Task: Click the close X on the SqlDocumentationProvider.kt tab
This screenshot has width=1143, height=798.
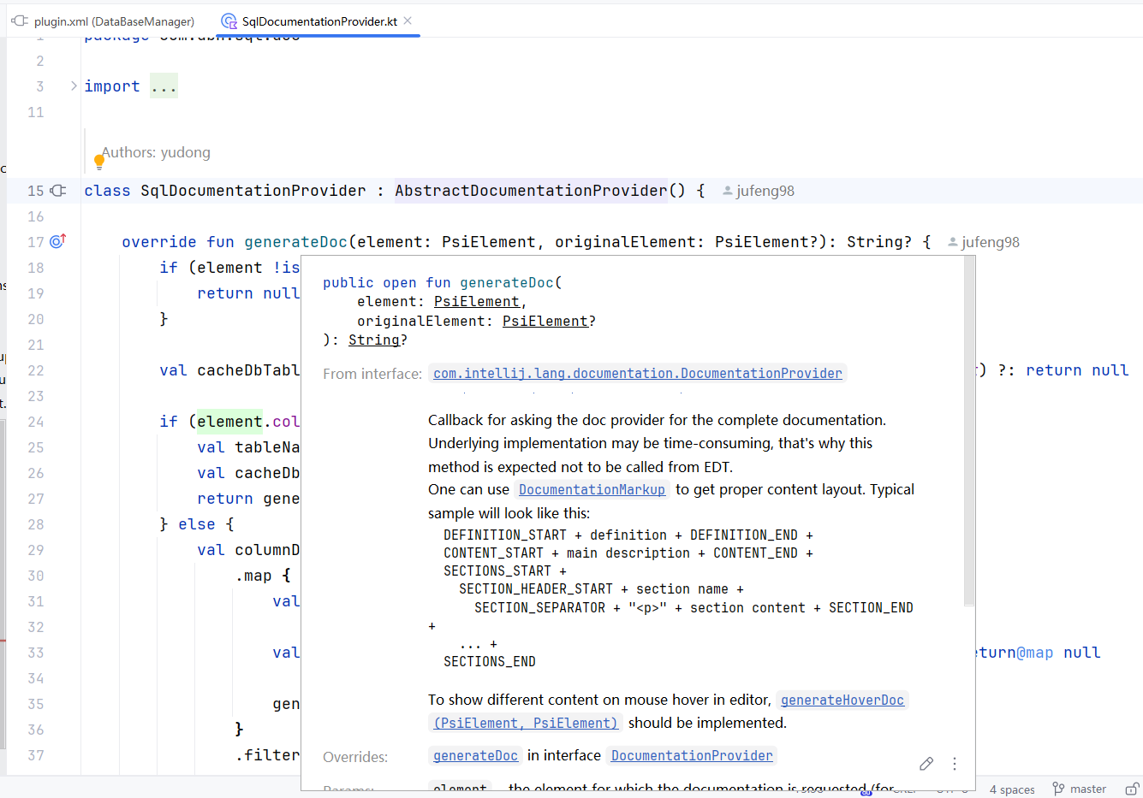Action: click(x=408, y=21)
